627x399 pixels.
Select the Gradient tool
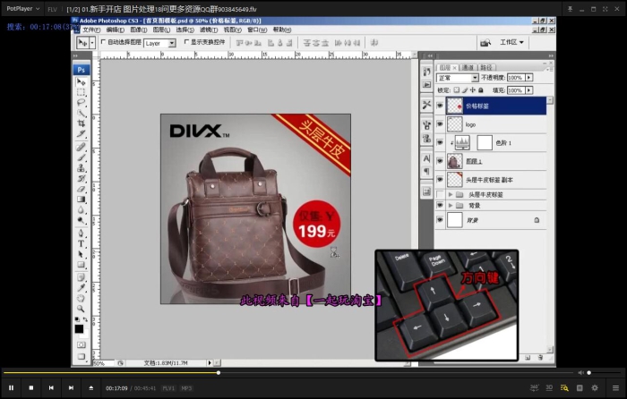82,199
